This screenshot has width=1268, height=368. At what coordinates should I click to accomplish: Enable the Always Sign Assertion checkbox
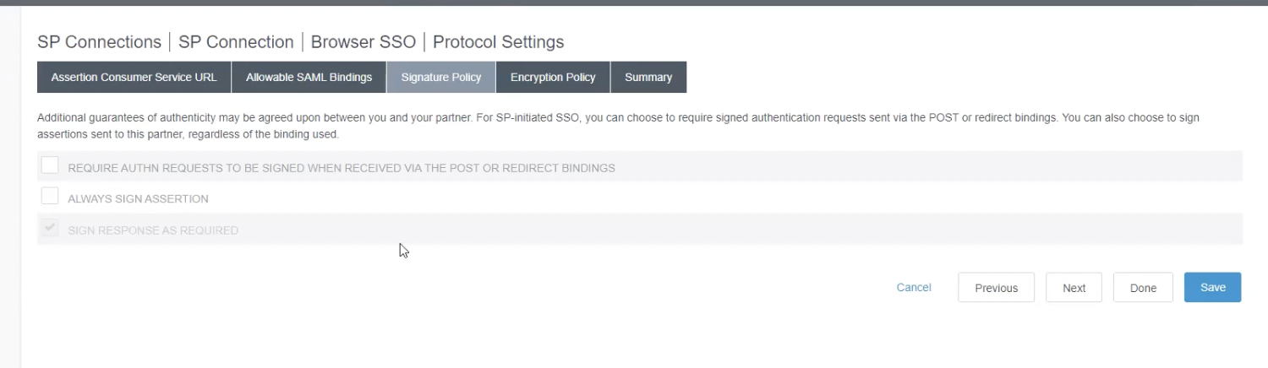pyautogui.click(x=50, y=197)
